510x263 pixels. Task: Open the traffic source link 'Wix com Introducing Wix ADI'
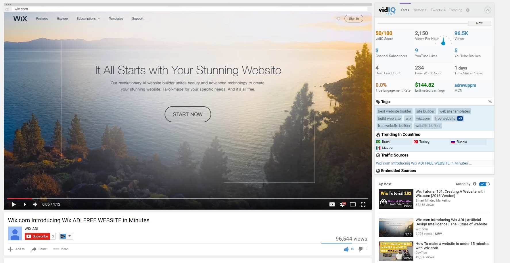point(424,163)
